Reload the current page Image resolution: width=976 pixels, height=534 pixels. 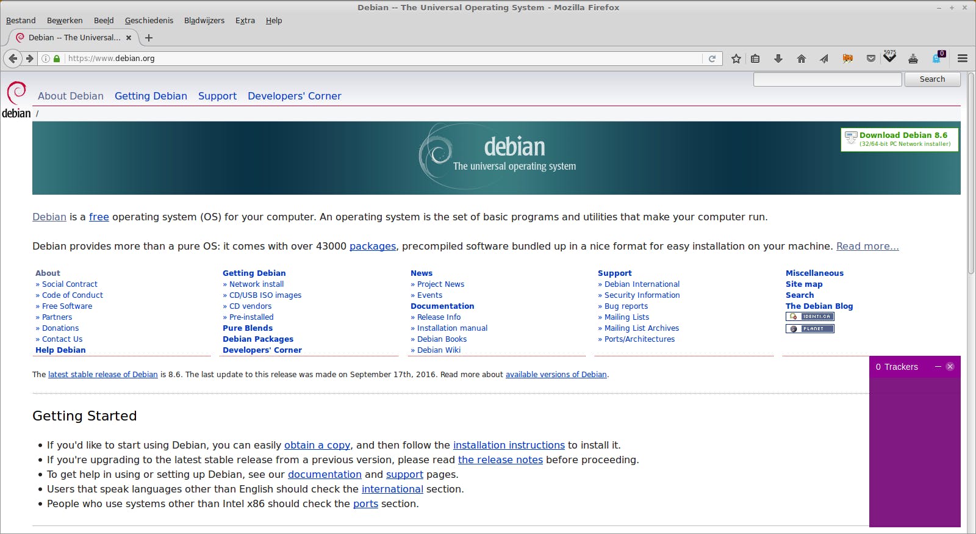[x=712, y=59]
